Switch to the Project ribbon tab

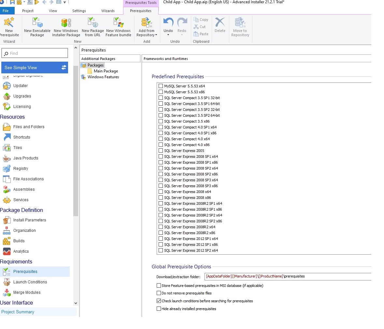28,11
